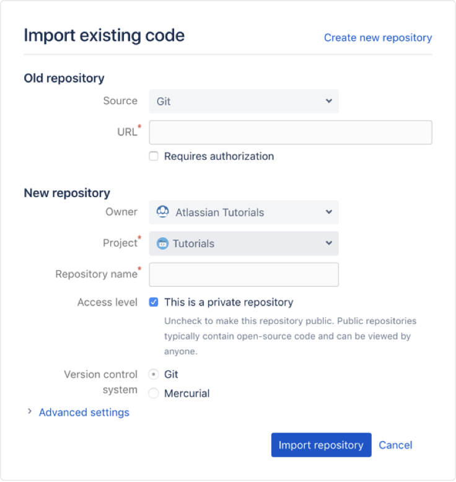Click the Atlassian Tutorials owner avatar icon
Image resolution: width=456 pixels, height=482 pixels.
[163, 212]
